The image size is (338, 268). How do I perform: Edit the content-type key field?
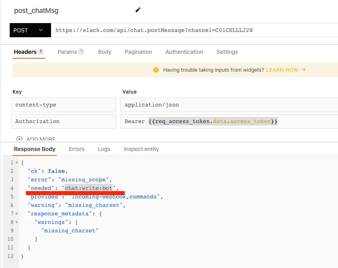pos(64,105)
